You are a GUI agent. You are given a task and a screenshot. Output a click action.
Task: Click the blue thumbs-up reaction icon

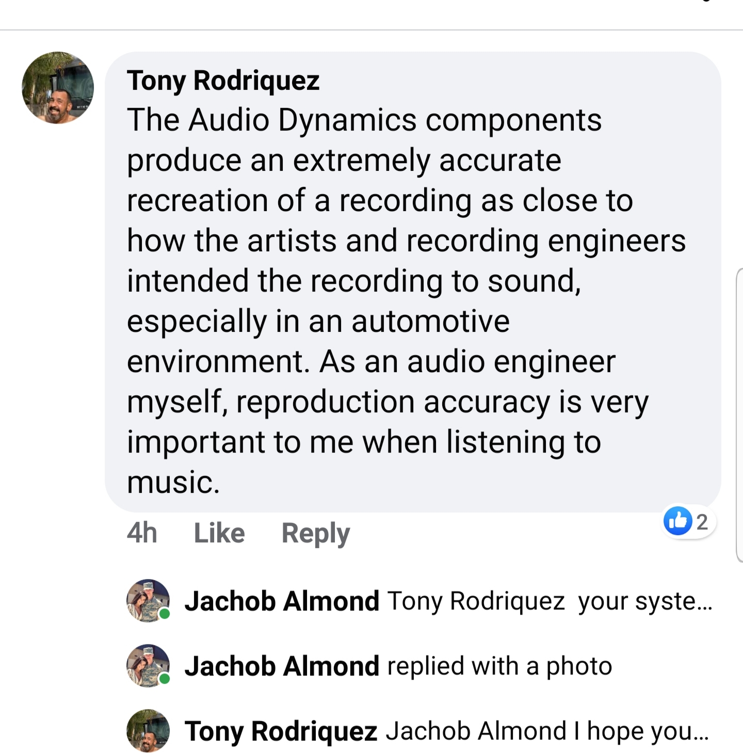pyautogui.click(x=677, y=521)
